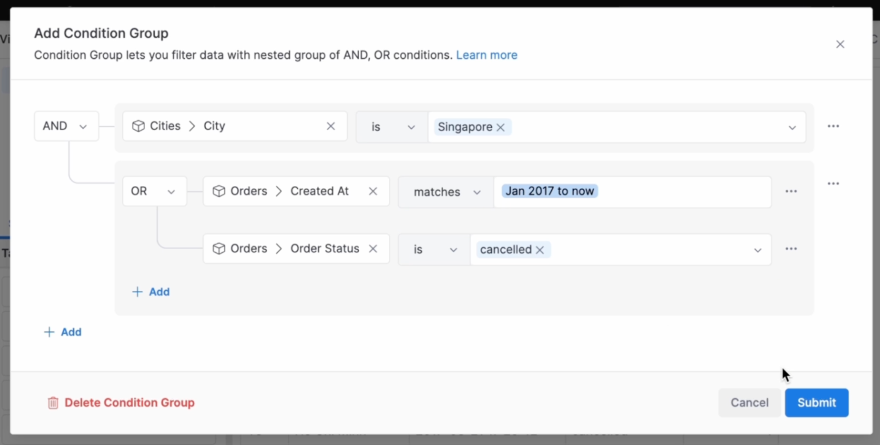The width and height of the screenshot is (880, 445).
Task: Click the plus icon on the nested Add button
Action: tap(137, 292)
